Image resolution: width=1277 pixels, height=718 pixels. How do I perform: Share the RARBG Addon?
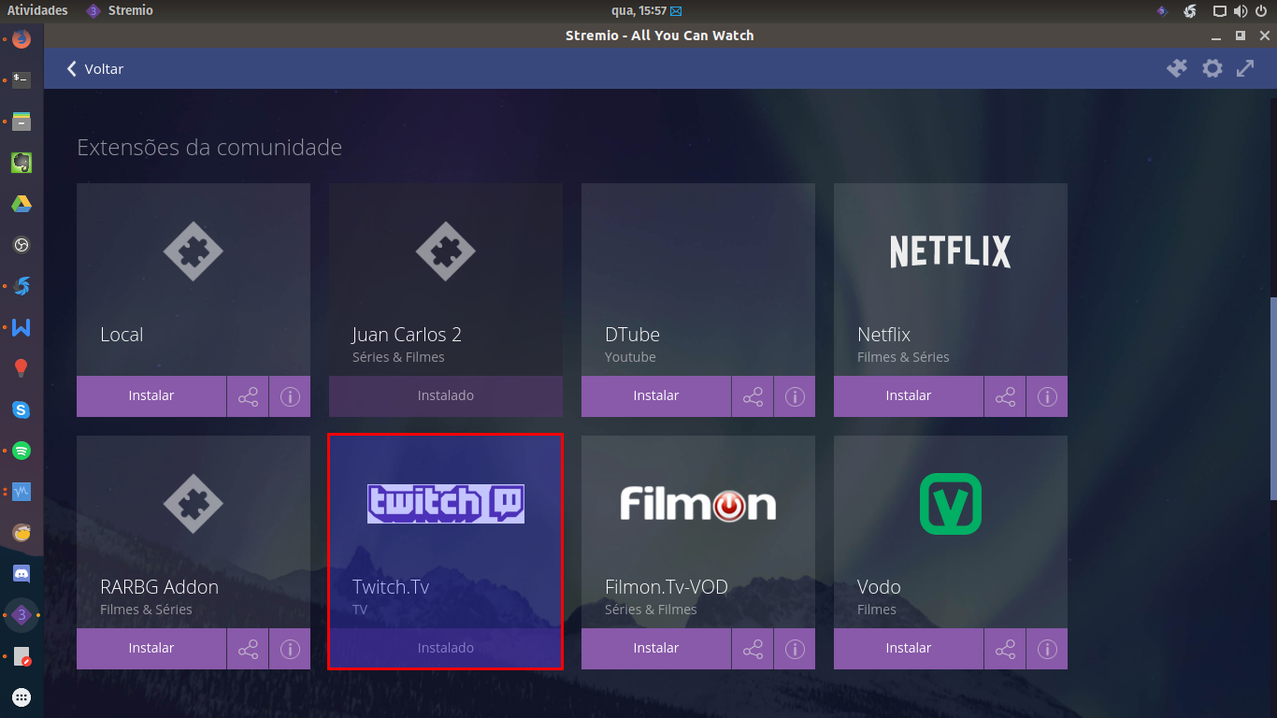[x=248, y=649]
